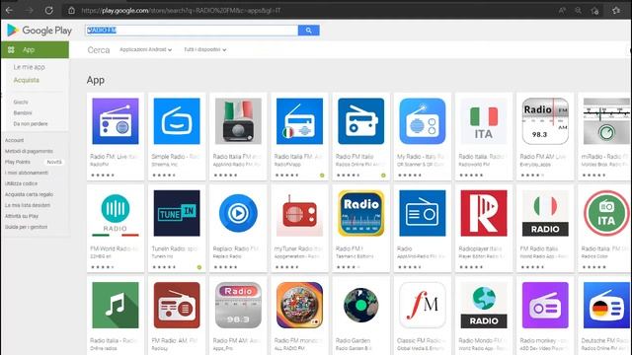The width and height of the screenshot is (632, 355).
Task: Open the FM World Radio app icon
Action: [x=116, y=213]
